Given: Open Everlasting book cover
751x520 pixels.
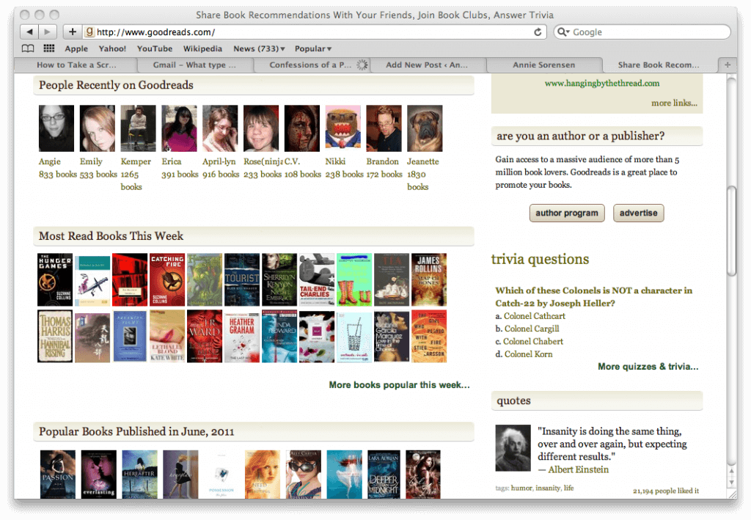Looking at the screenshot, I should pyautogui.click(x=99, y=474).
